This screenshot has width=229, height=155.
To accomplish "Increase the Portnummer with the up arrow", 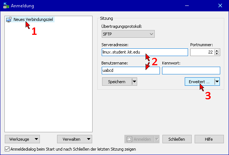I will click(x=217, y=51).
